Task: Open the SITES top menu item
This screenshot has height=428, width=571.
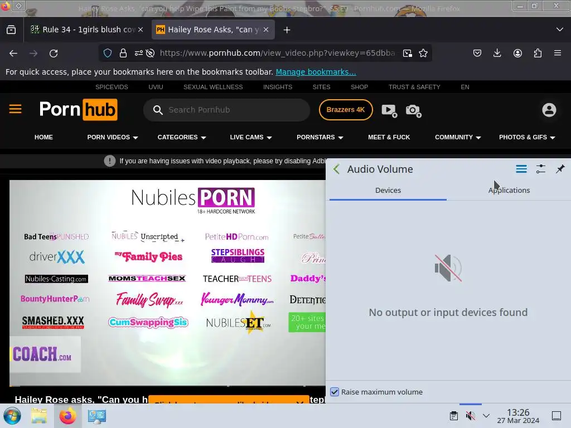Action: [x=321, y=87]
